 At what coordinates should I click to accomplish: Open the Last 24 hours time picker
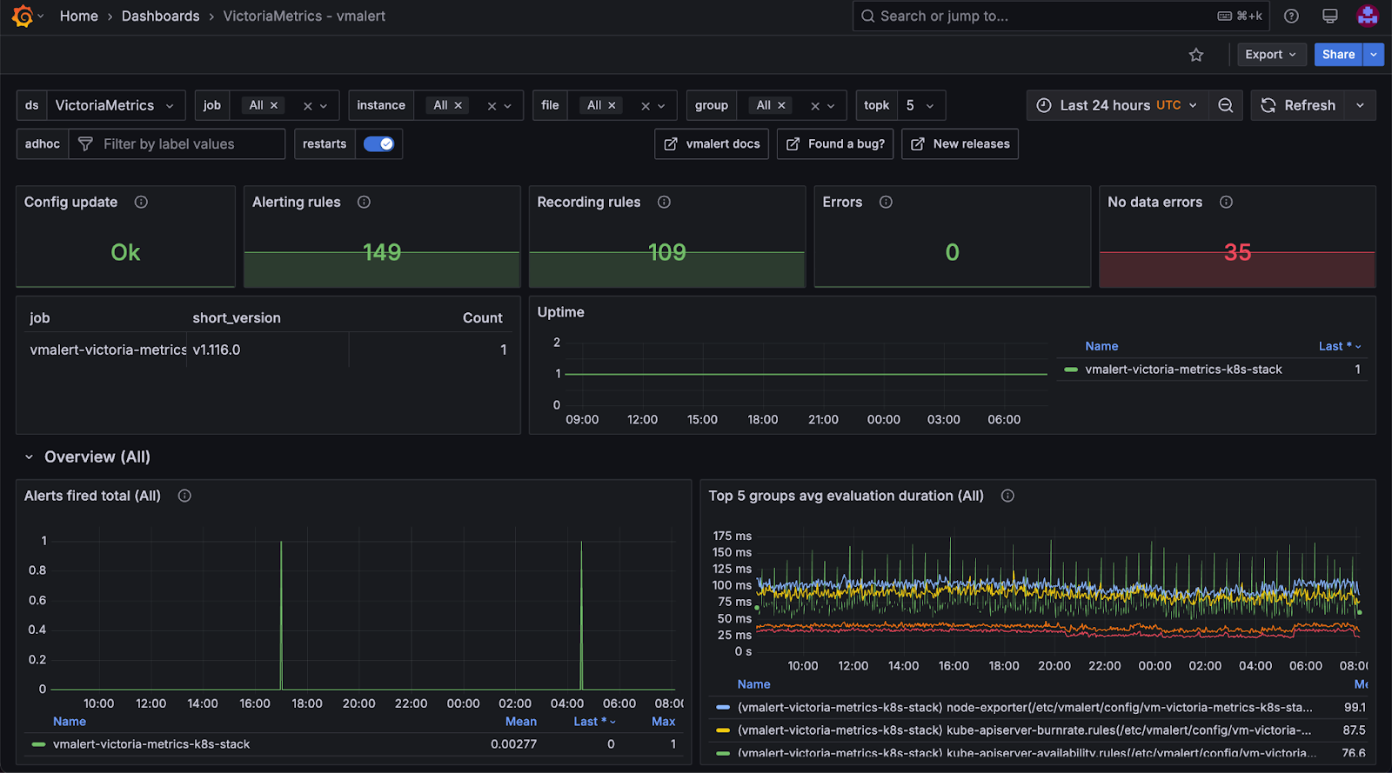coord(1117,105)
